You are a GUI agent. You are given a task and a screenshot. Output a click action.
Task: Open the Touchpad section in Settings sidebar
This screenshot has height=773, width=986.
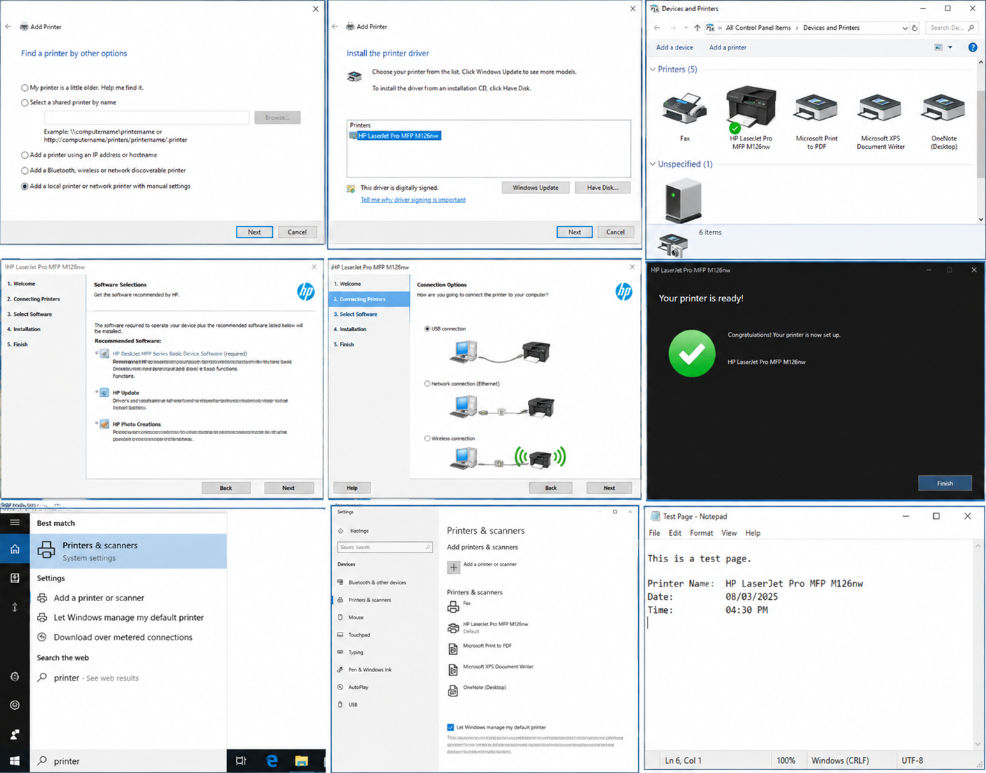[x=359, y=635]
